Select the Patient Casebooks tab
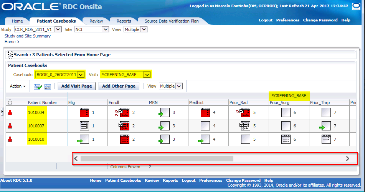365x192 pixels. [x=56, y=21]
